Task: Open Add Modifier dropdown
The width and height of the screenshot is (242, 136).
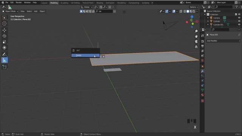Action: [x=223, y=41]
